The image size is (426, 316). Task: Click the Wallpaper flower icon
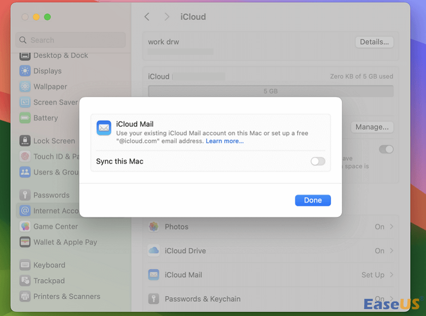[x=25, y=86]
